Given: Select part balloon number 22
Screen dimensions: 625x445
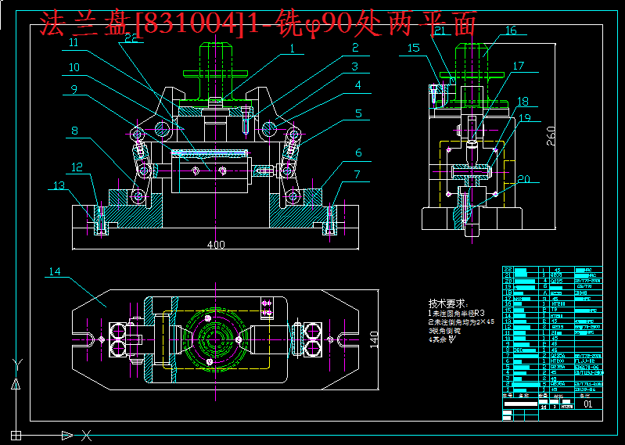Looking at the screenshot, I should [x=131, y=37].
